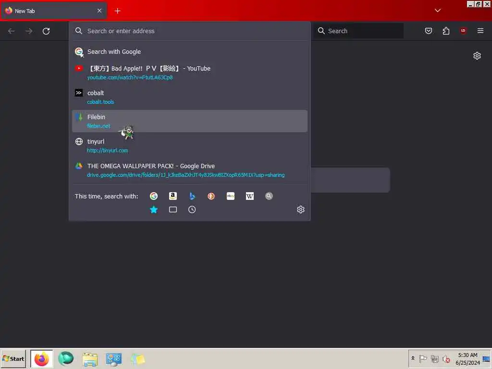Search this time with DuckDuckGo icon
Viewport: 492px width, 369px height.
pos(211,196)
